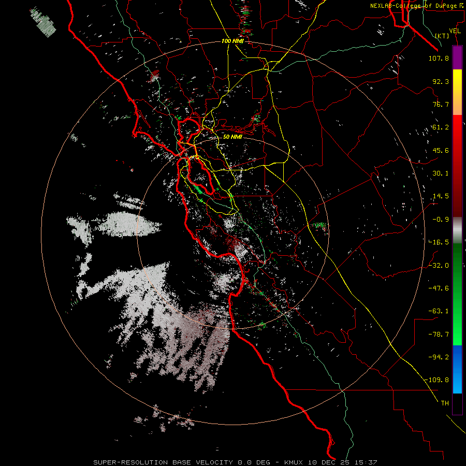
Task: Pick the green segment of velocity scale
Action: coord(457,294)
